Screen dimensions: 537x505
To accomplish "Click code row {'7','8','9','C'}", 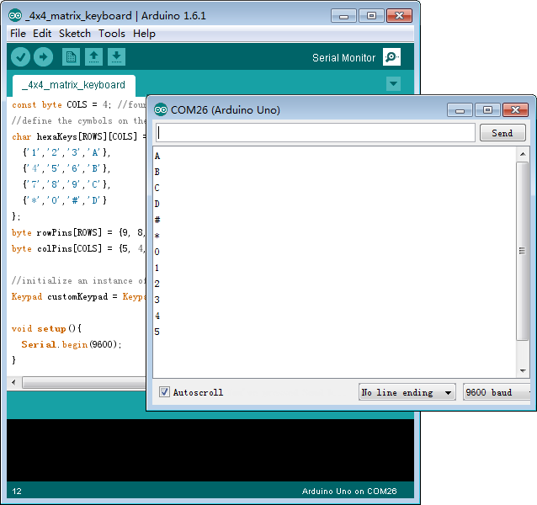I will [66, 184].
